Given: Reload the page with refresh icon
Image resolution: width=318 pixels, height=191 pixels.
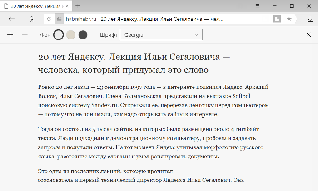Looking at the screenshot, I should pyautogui.click(x=49, y=19).
